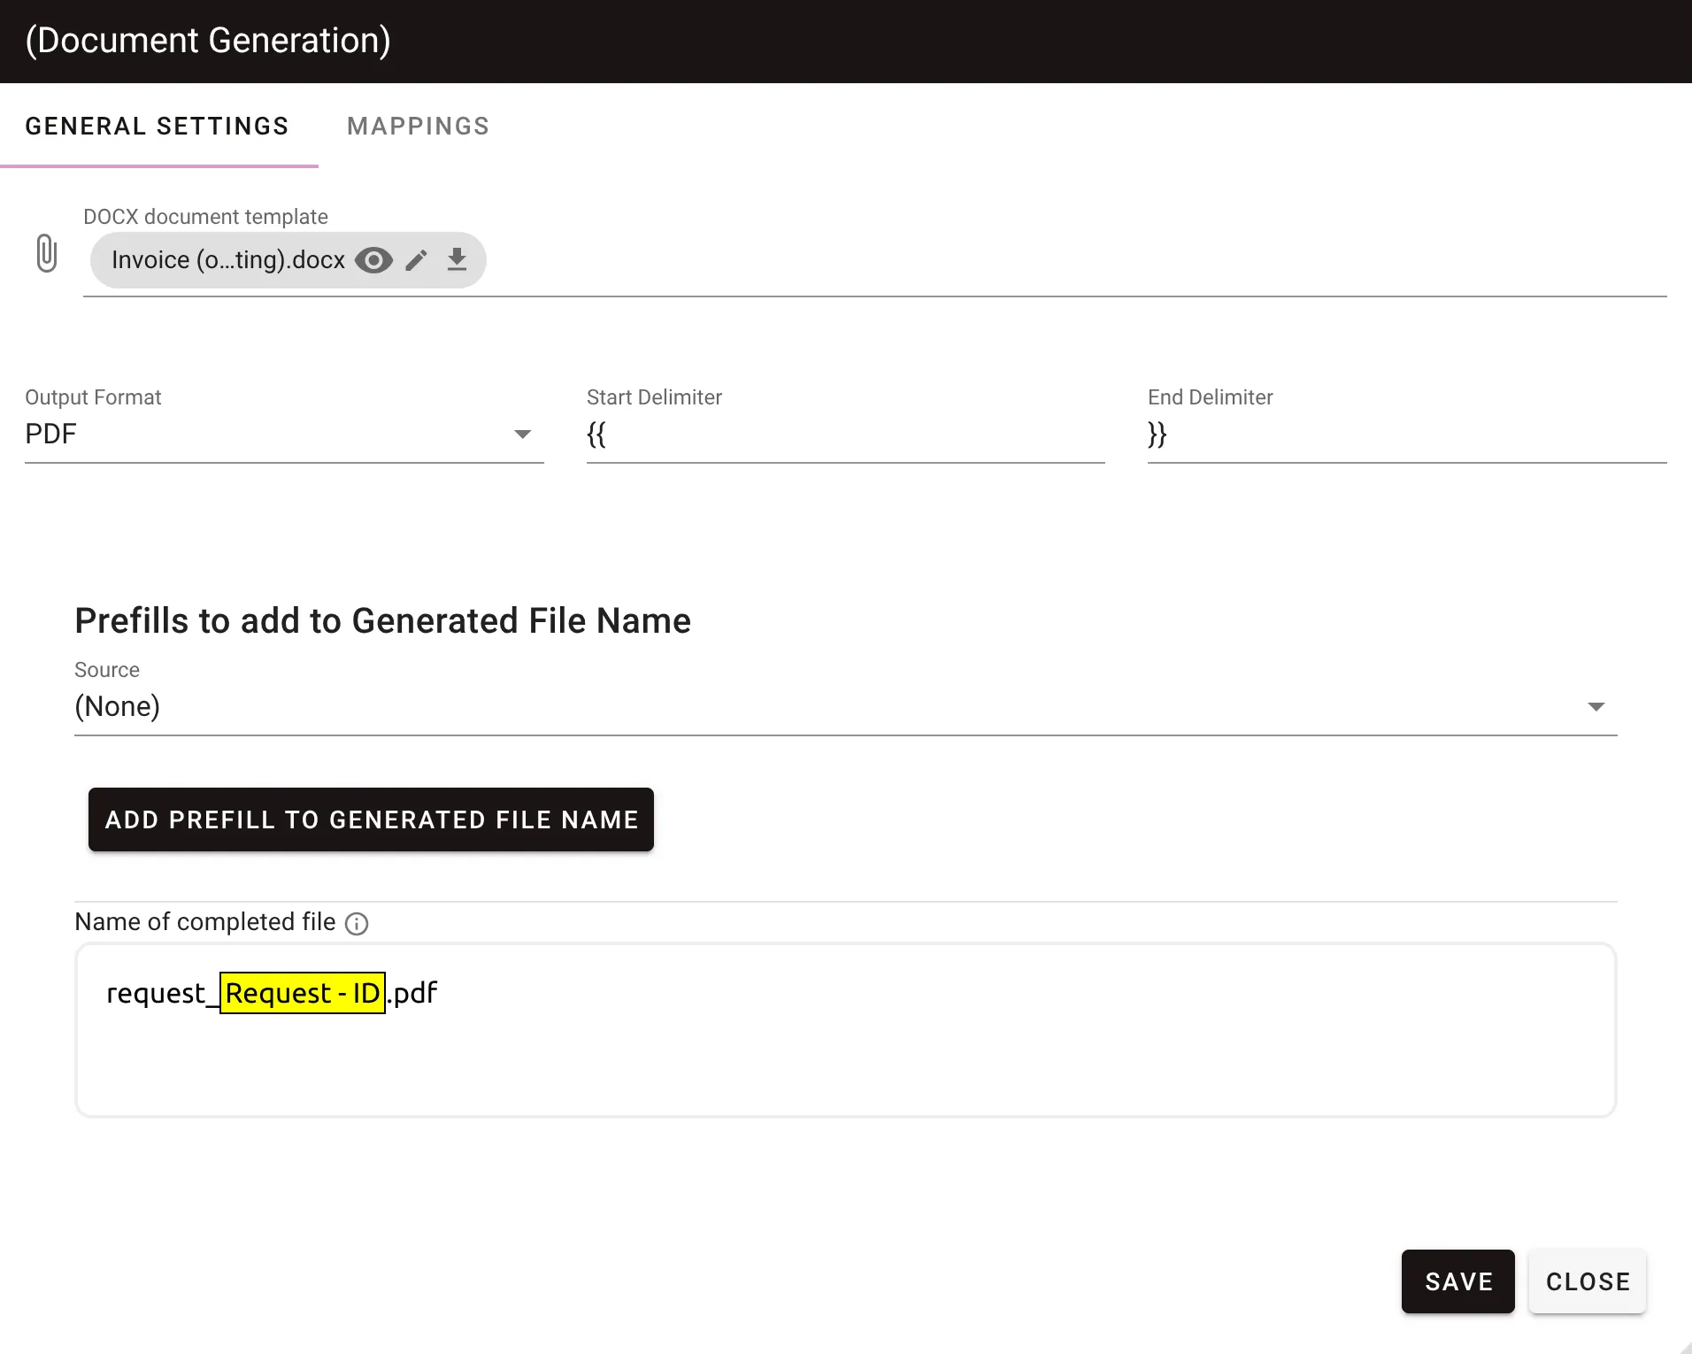Select the General Settings tab

click(x=157, y=126)
